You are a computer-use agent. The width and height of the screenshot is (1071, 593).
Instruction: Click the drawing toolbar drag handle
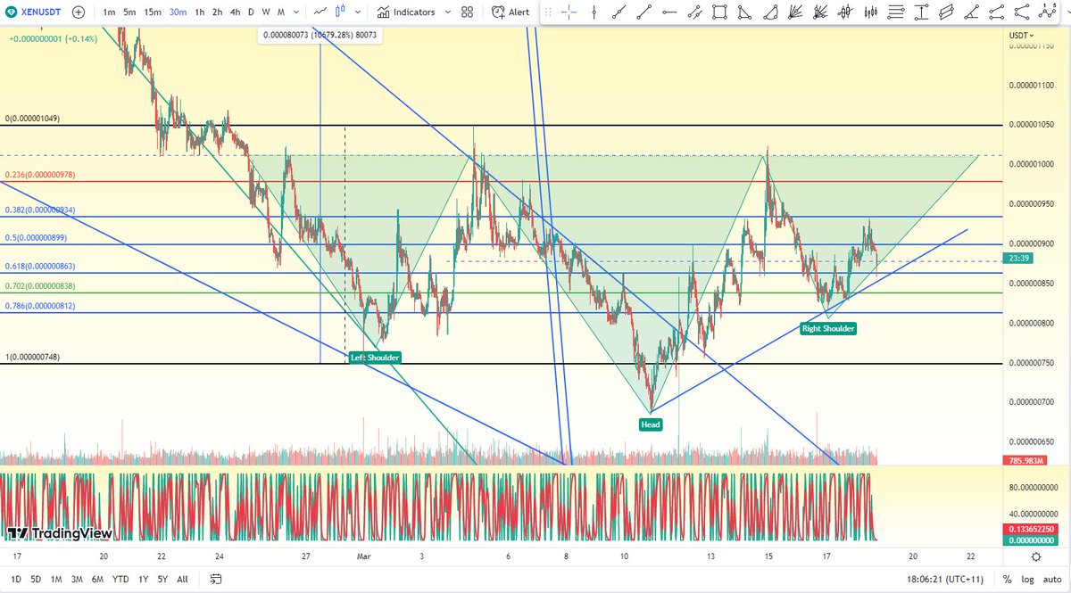[x=548, y=12]
